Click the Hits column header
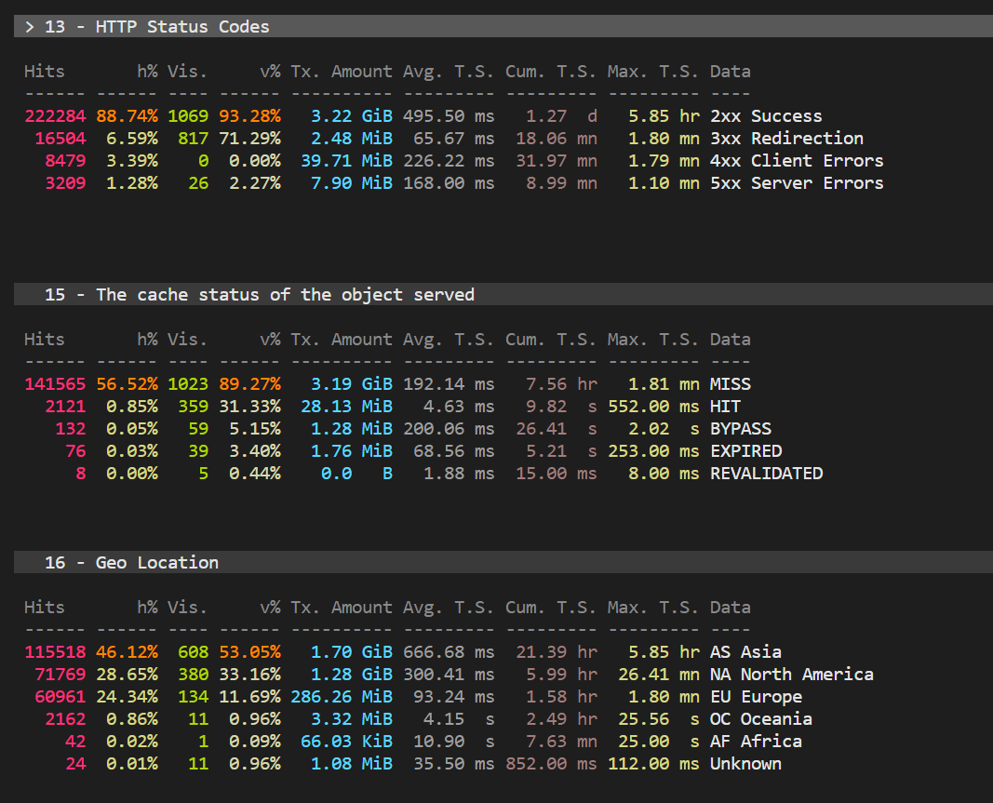 (44, 71)
